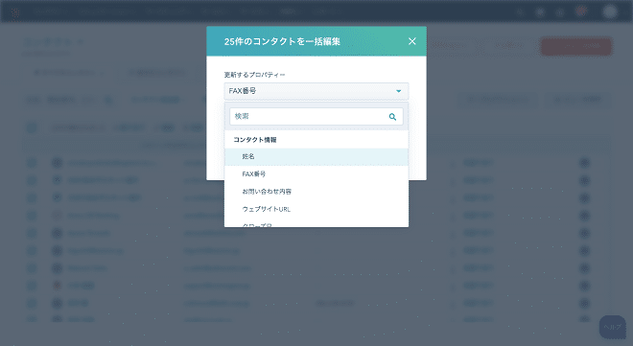This screenshot has width=633, height=346.
Task: Toggle the select-all checkbox above the contact list
Action: [32, 127]
